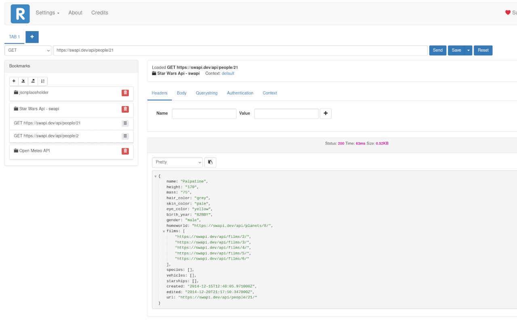The height and width of the screenshot is (323, 517).
Task: Send the request
Action: point(437,50)
